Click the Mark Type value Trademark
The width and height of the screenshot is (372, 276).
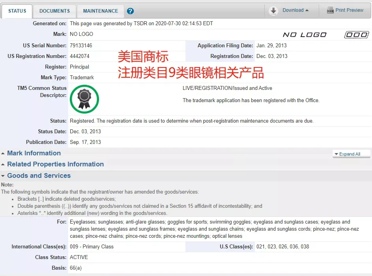pos(82,78)
